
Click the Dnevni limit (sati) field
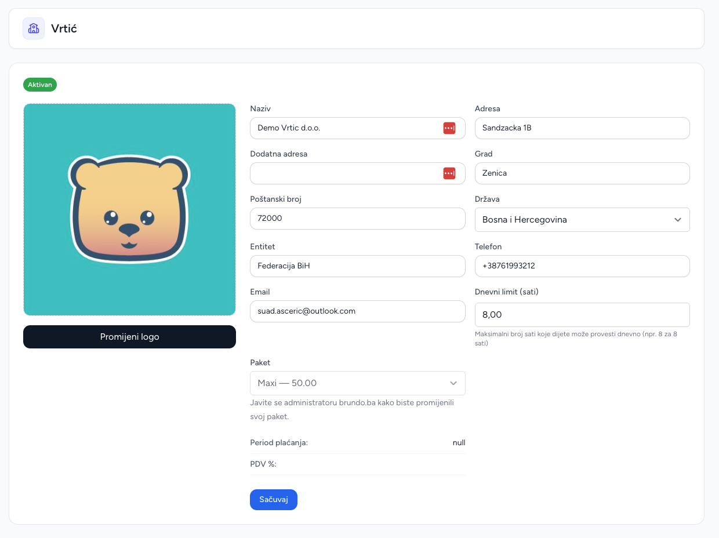(x=582, y=315)
